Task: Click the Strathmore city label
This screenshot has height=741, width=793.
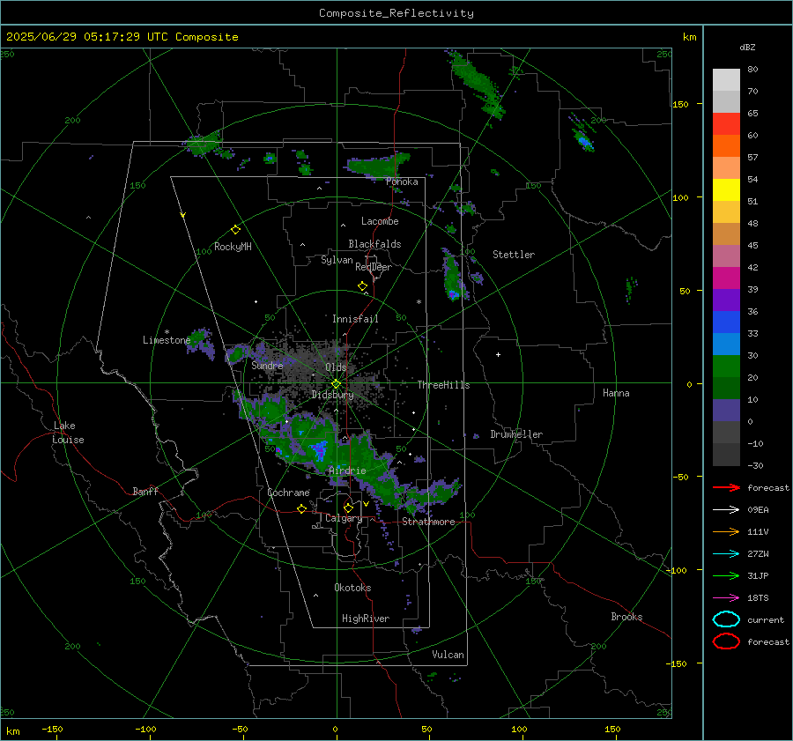Action: (428, 522)
